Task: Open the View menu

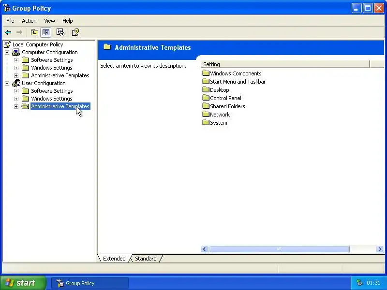Action: 49,21
